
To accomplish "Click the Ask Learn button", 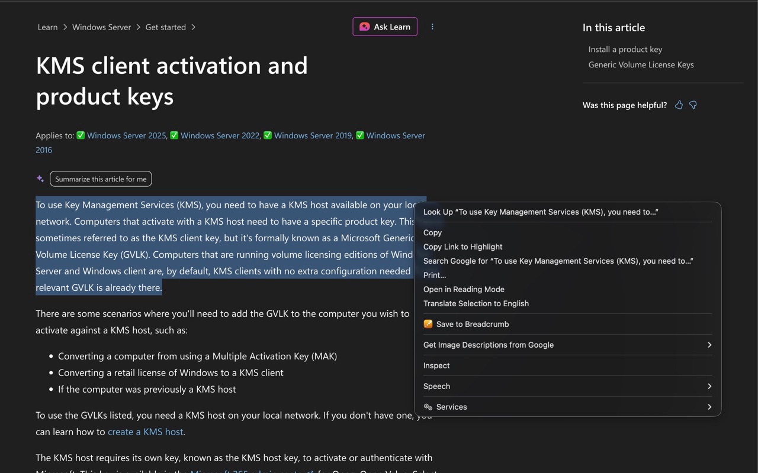I will (x=385, y=27).
